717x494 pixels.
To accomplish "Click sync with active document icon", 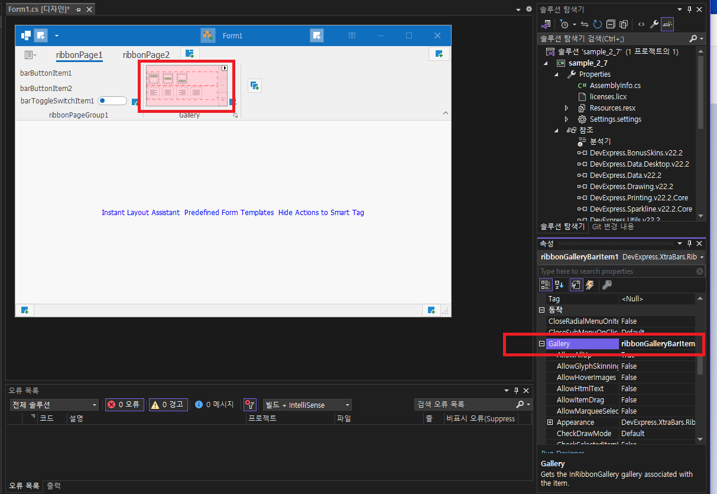I will pyautogui.click(x=585, y=24).
